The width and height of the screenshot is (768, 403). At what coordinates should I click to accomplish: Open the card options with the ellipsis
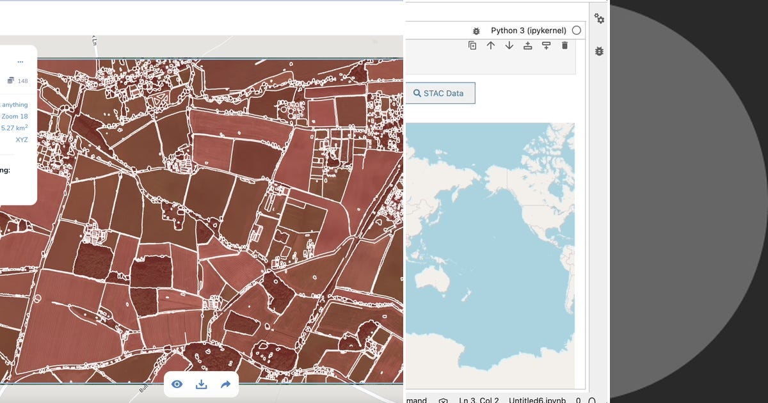20,61
